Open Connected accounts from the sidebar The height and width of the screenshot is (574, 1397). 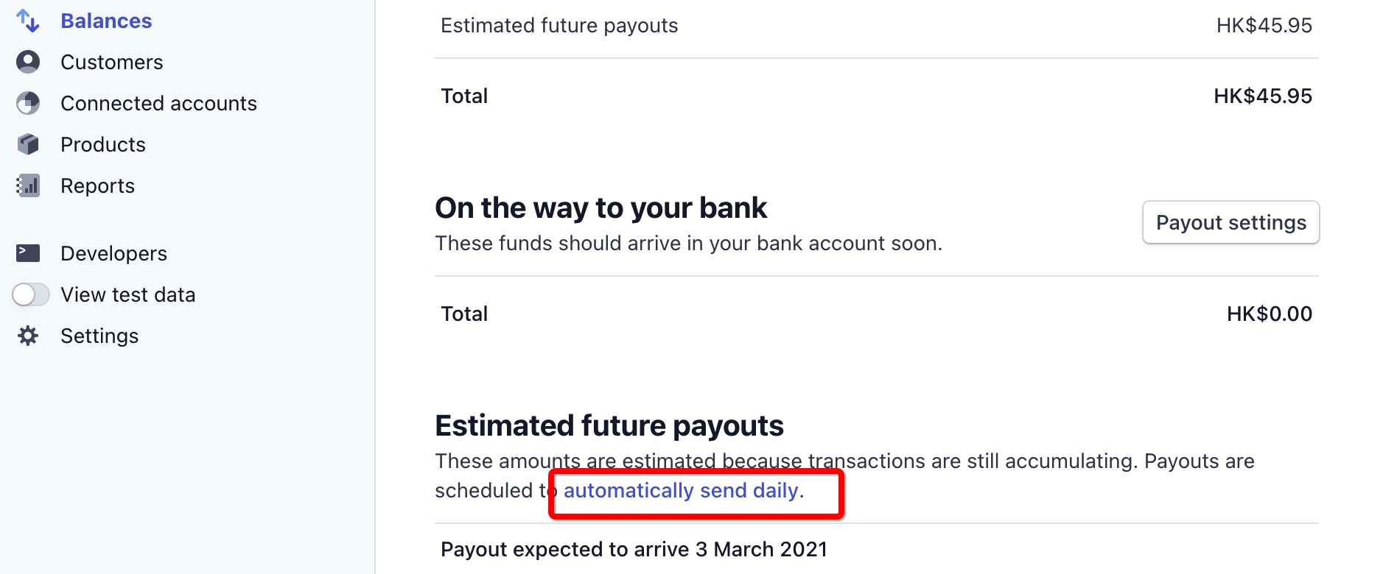click(x=158, y=103)
